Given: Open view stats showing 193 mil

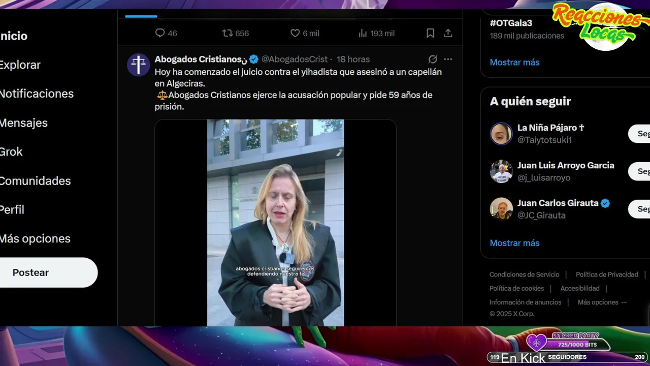Looking at the screenshot, I should coord(363,33).
